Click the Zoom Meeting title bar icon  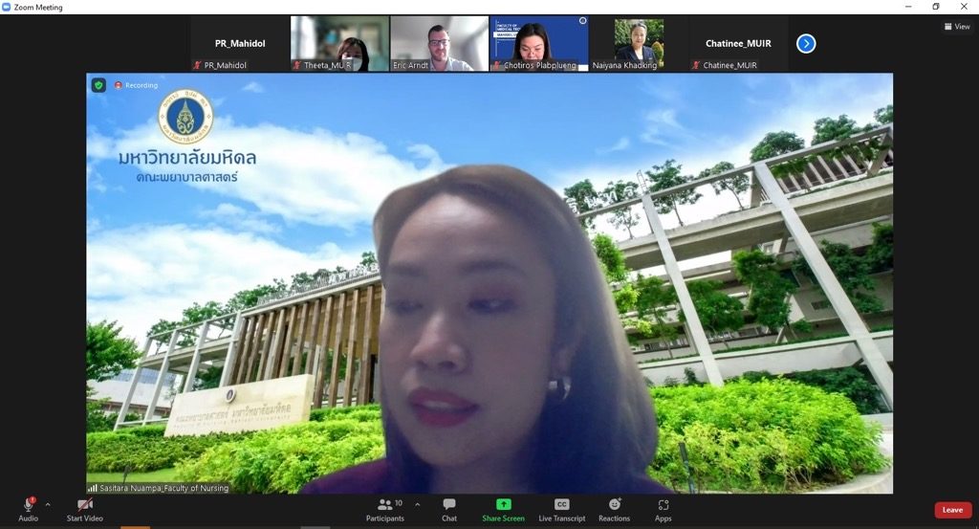pyautogui.click(x=7, y=7)
